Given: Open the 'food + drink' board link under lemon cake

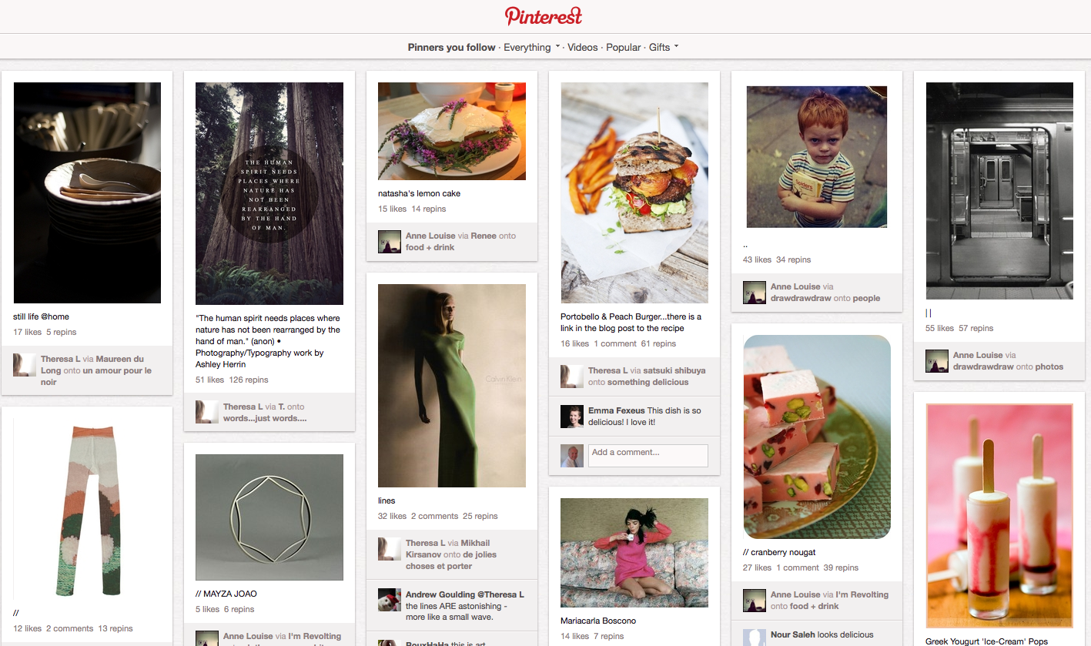Looking at the screenshot, I should pyautogui.click(x=430, y=247).
